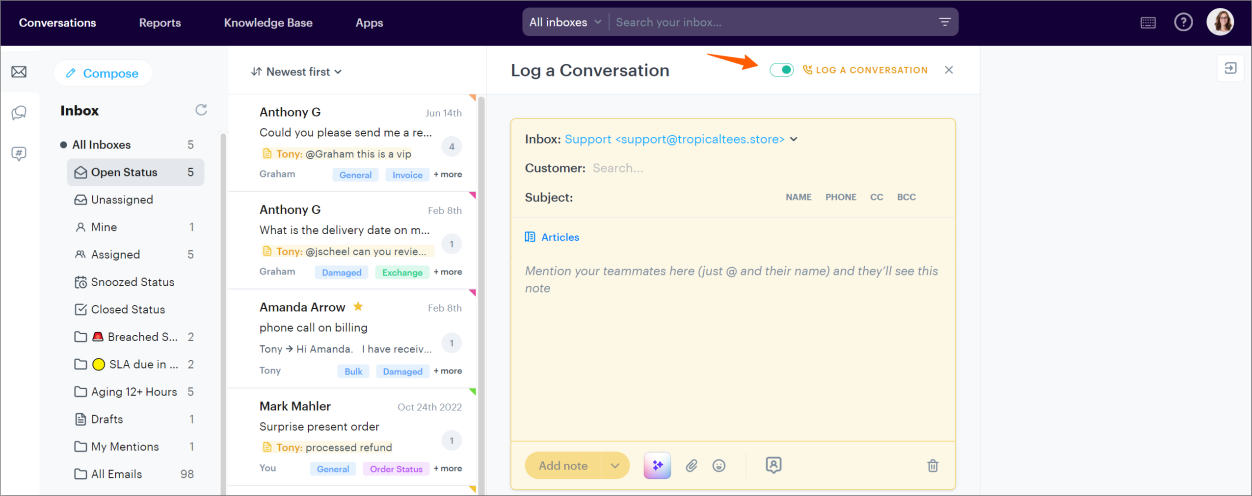1252x496 pixels.
Task: Open the Articles link
Action: [x=559, y=237]
